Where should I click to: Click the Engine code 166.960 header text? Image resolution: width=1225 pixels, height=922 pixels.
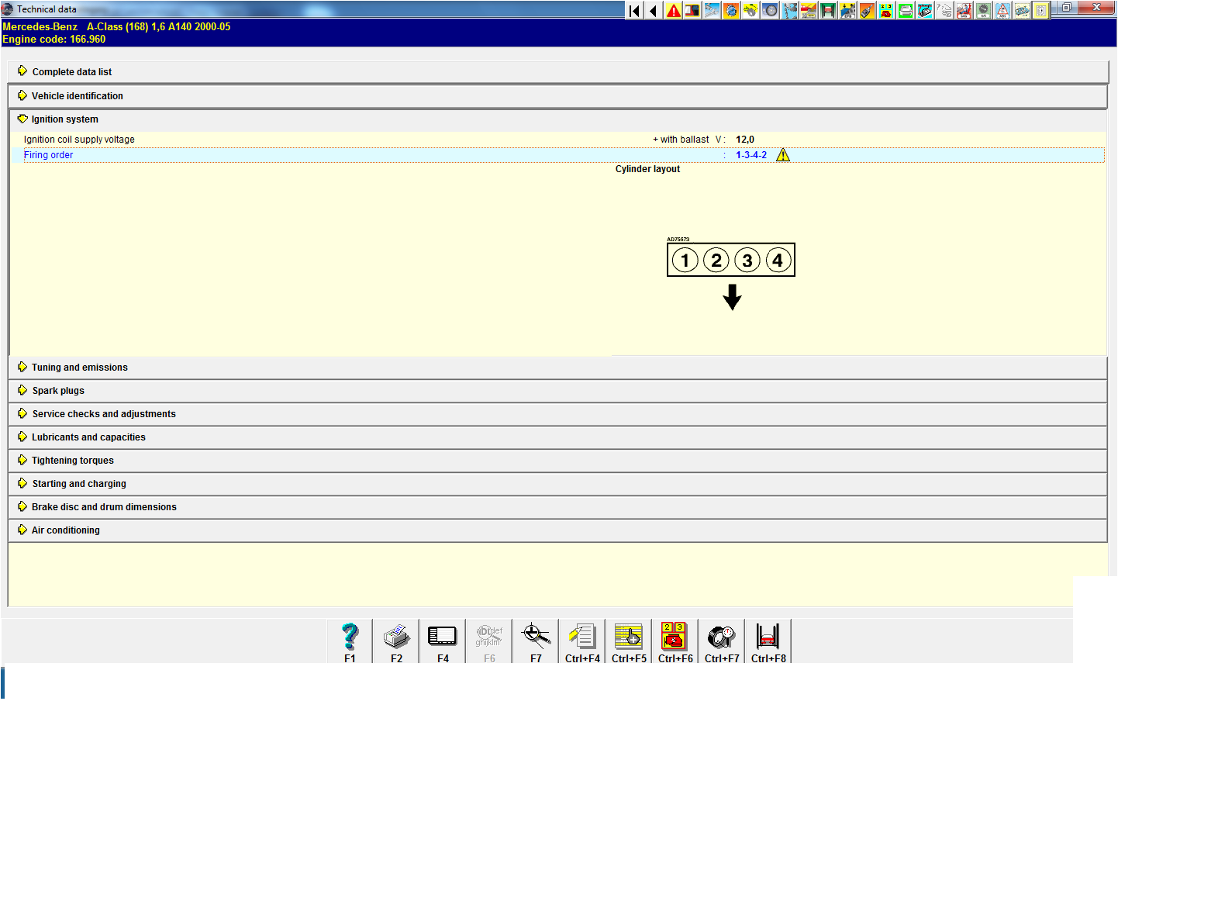[53, 39]
